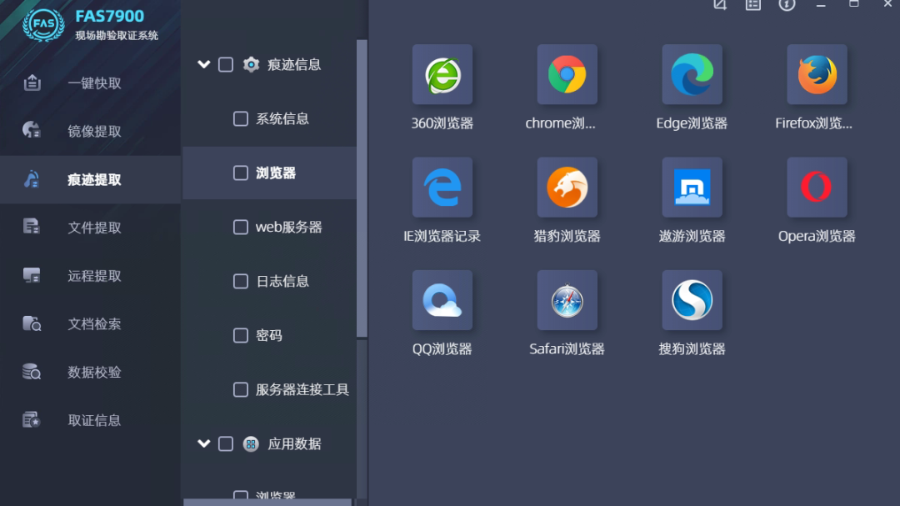900x506 pixels.
Task: Open the QQ浏览器 icon
Action: pos(442,300)
